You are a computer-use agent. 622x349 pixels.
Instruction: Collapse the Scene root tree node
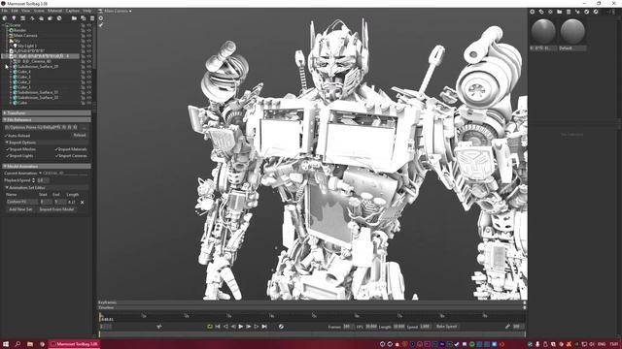4,25
